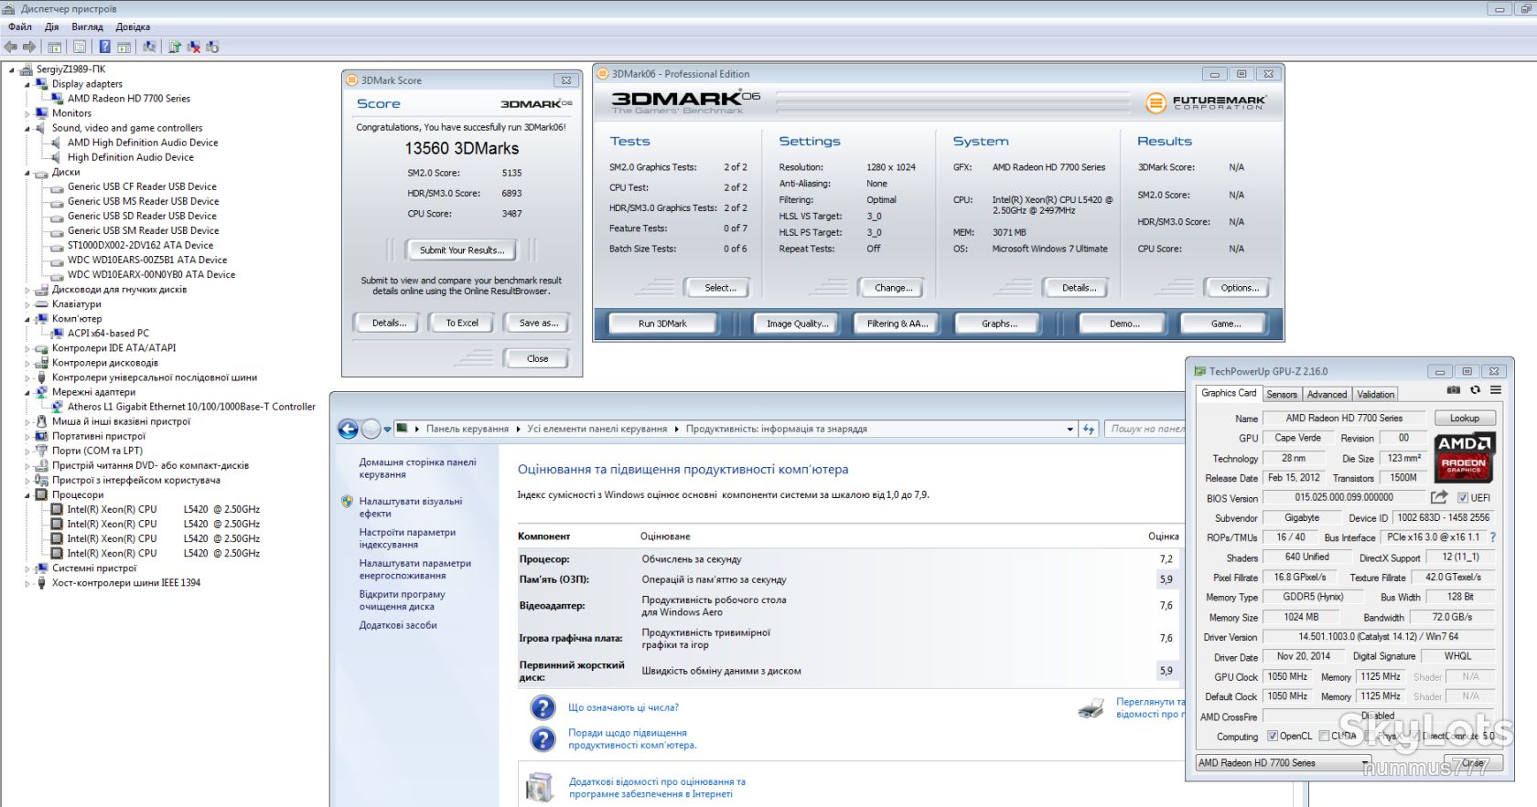Expand the Клавіатури tree node
Screen dimensions: 1537x807
(x=27, y=304)
